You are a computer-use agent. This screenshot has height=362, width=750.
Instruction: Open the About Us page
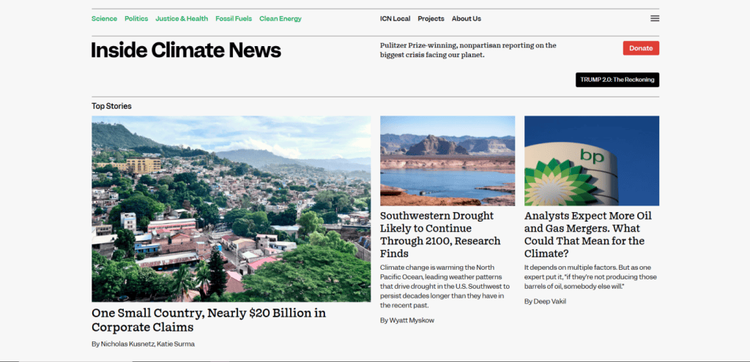[467, 18]
